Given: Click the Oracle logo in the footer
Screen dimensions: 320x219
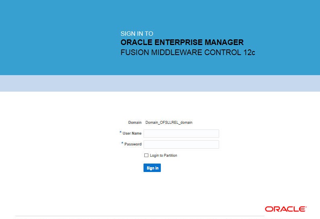Looking at the screenshot, I should click(286, 209).
